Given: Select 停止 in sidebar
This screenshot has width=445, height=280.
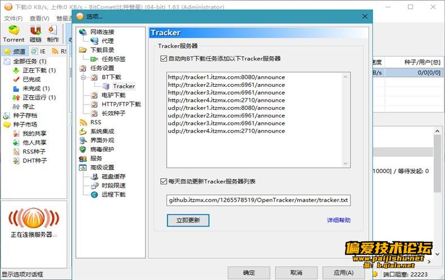Looking at the screenshot, I should coord(29,106).
